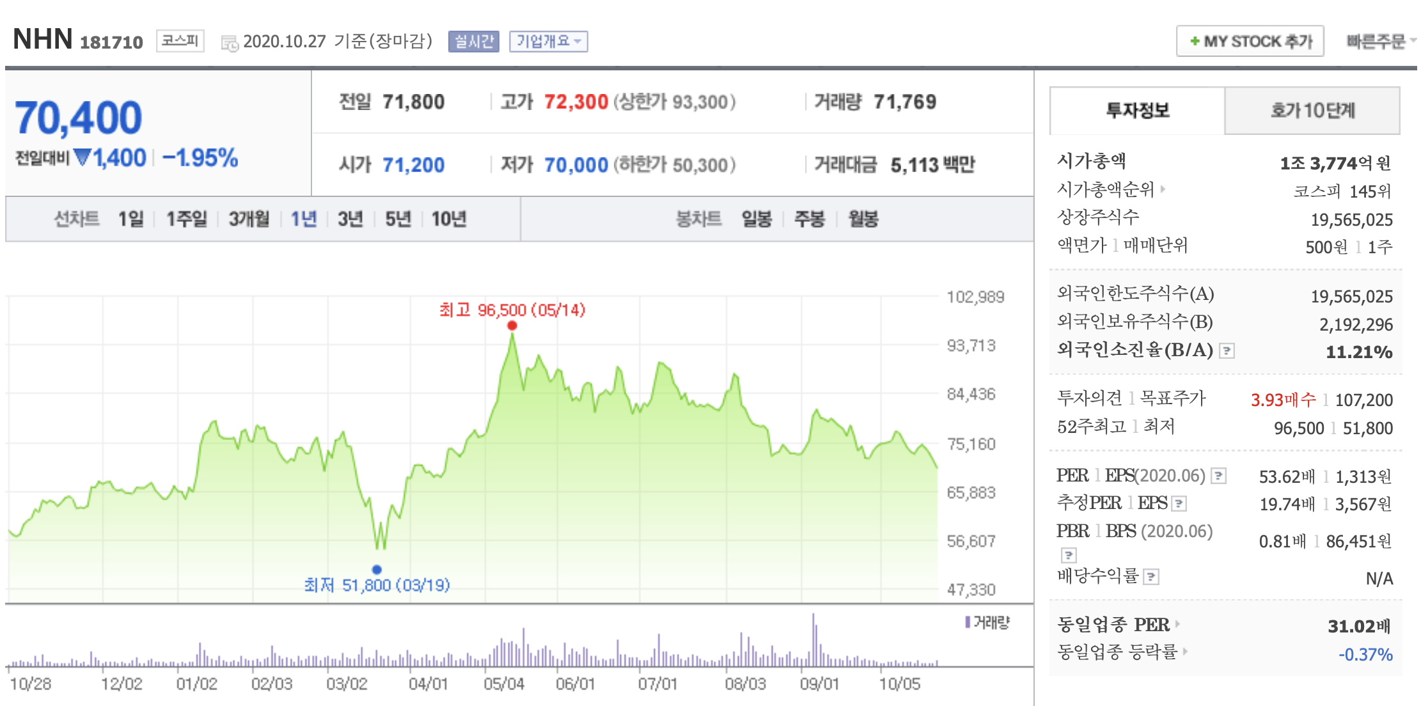Click the blue 최저 51,800 low marker
Viewport: 1421px width, 706px height.
coord(377,569)
